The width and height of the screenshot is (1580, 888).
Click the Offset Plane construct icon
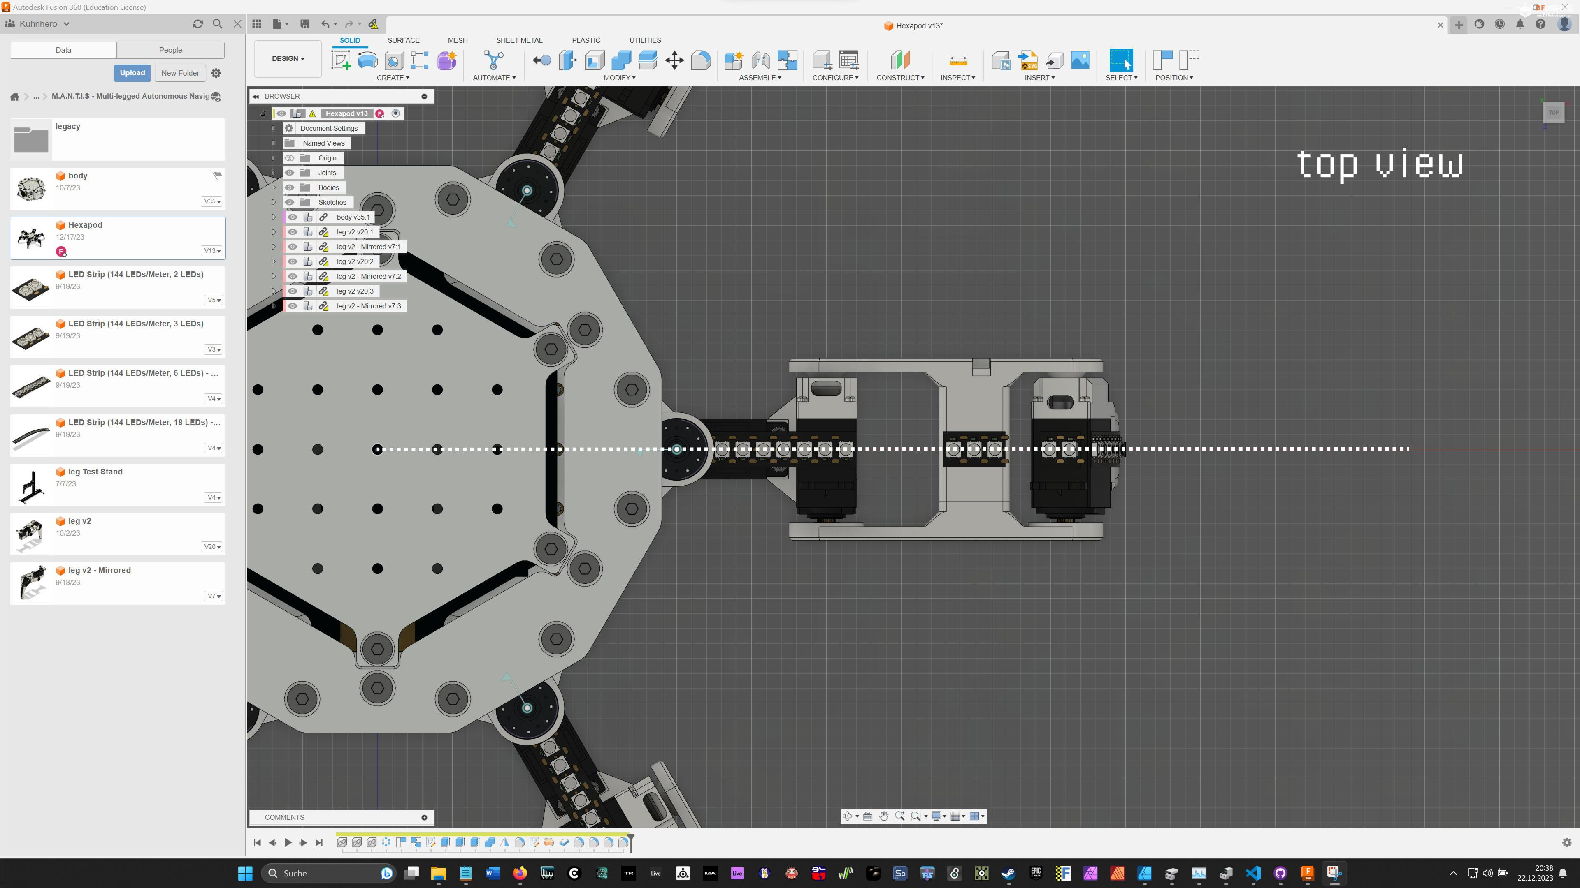(x=900, y=60)
